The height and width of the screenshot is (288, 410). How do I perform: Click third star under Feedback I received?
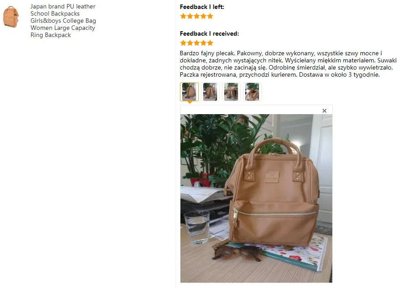pos(197,43)
